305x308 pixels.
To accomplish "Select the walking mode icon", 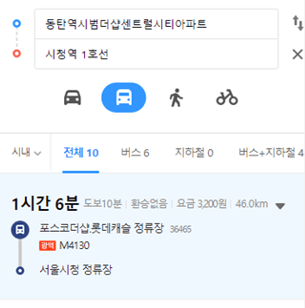I will pyautogui.click(x=176, y=98).
